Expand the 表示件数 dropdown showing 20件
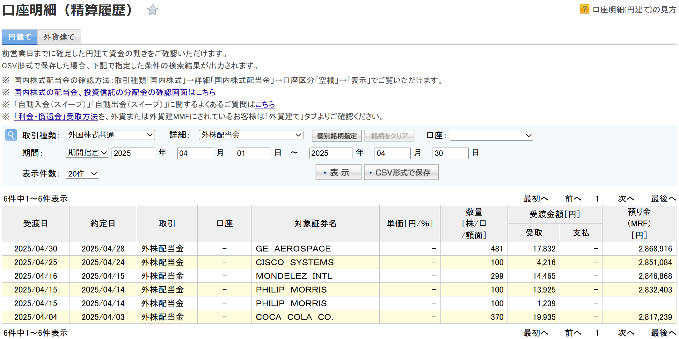679x339 pixels. (82, 174)
